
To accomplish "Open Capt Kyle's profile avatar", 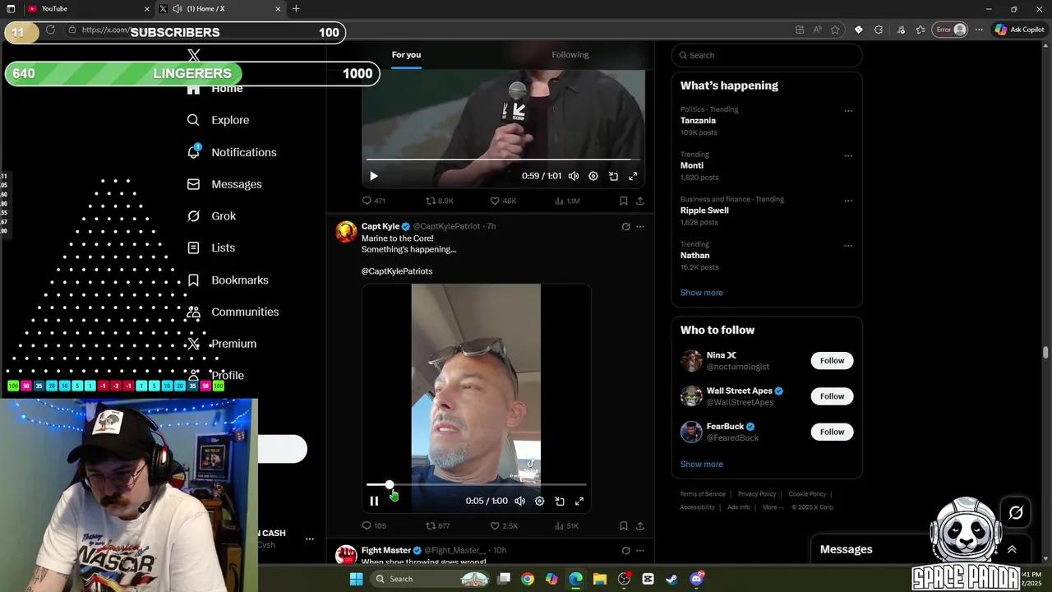I will [x=347, y=232].
